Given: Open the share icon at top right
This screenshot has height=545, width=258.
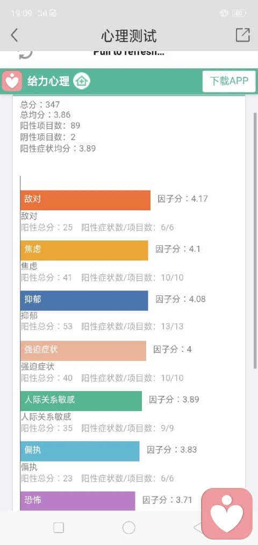Looking at the screenshot, I should click(243, 35).
